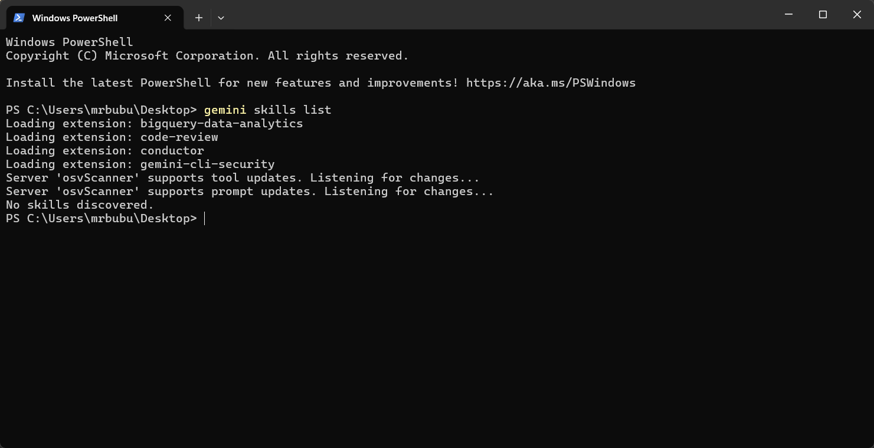This screenshot has width=874, height=448.
Task: Click the 'Copyright (C) Microsoft Corporation' line
Action: pyautogui.click(x=207, y=56)
